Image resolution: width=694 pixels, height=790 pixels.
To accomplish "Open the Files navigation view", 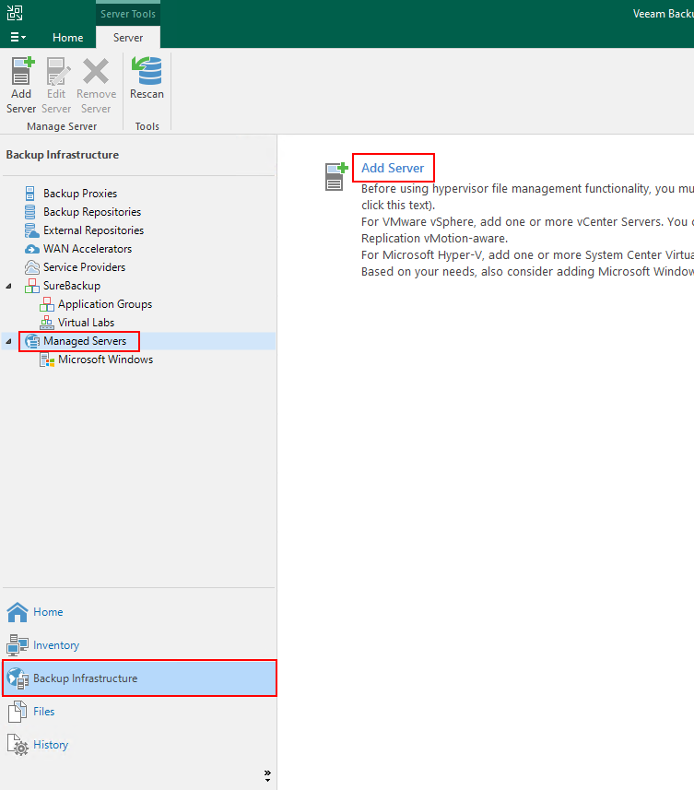I will click(43, 712).
